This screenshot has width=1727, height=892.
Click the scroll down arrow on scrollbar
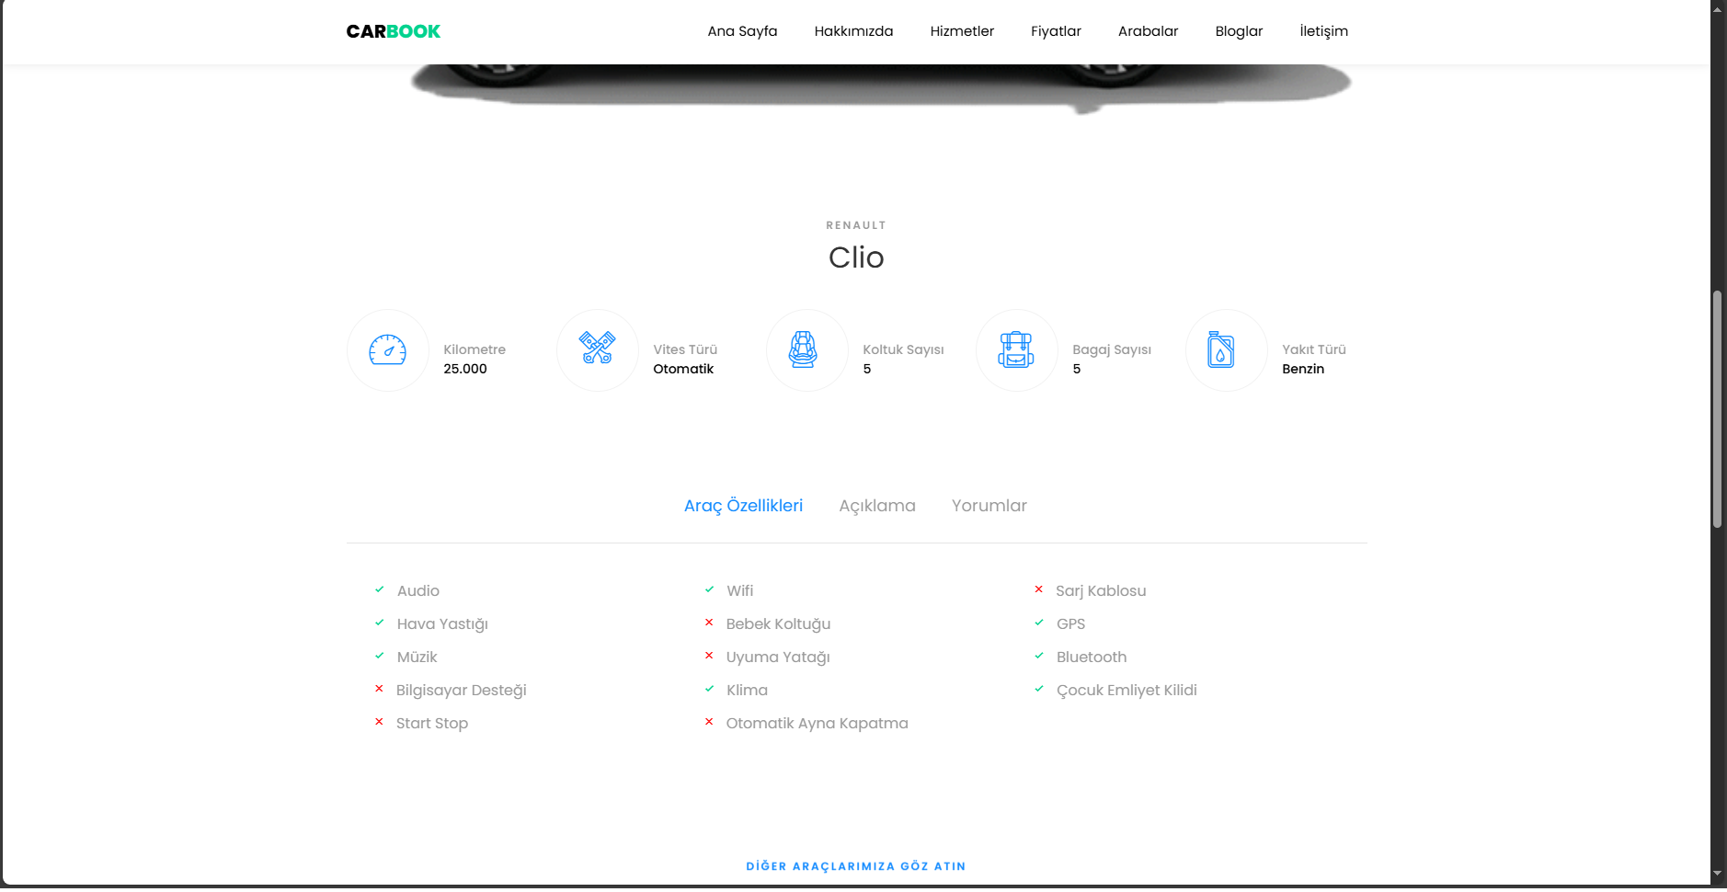click(x=1717, y=874)
